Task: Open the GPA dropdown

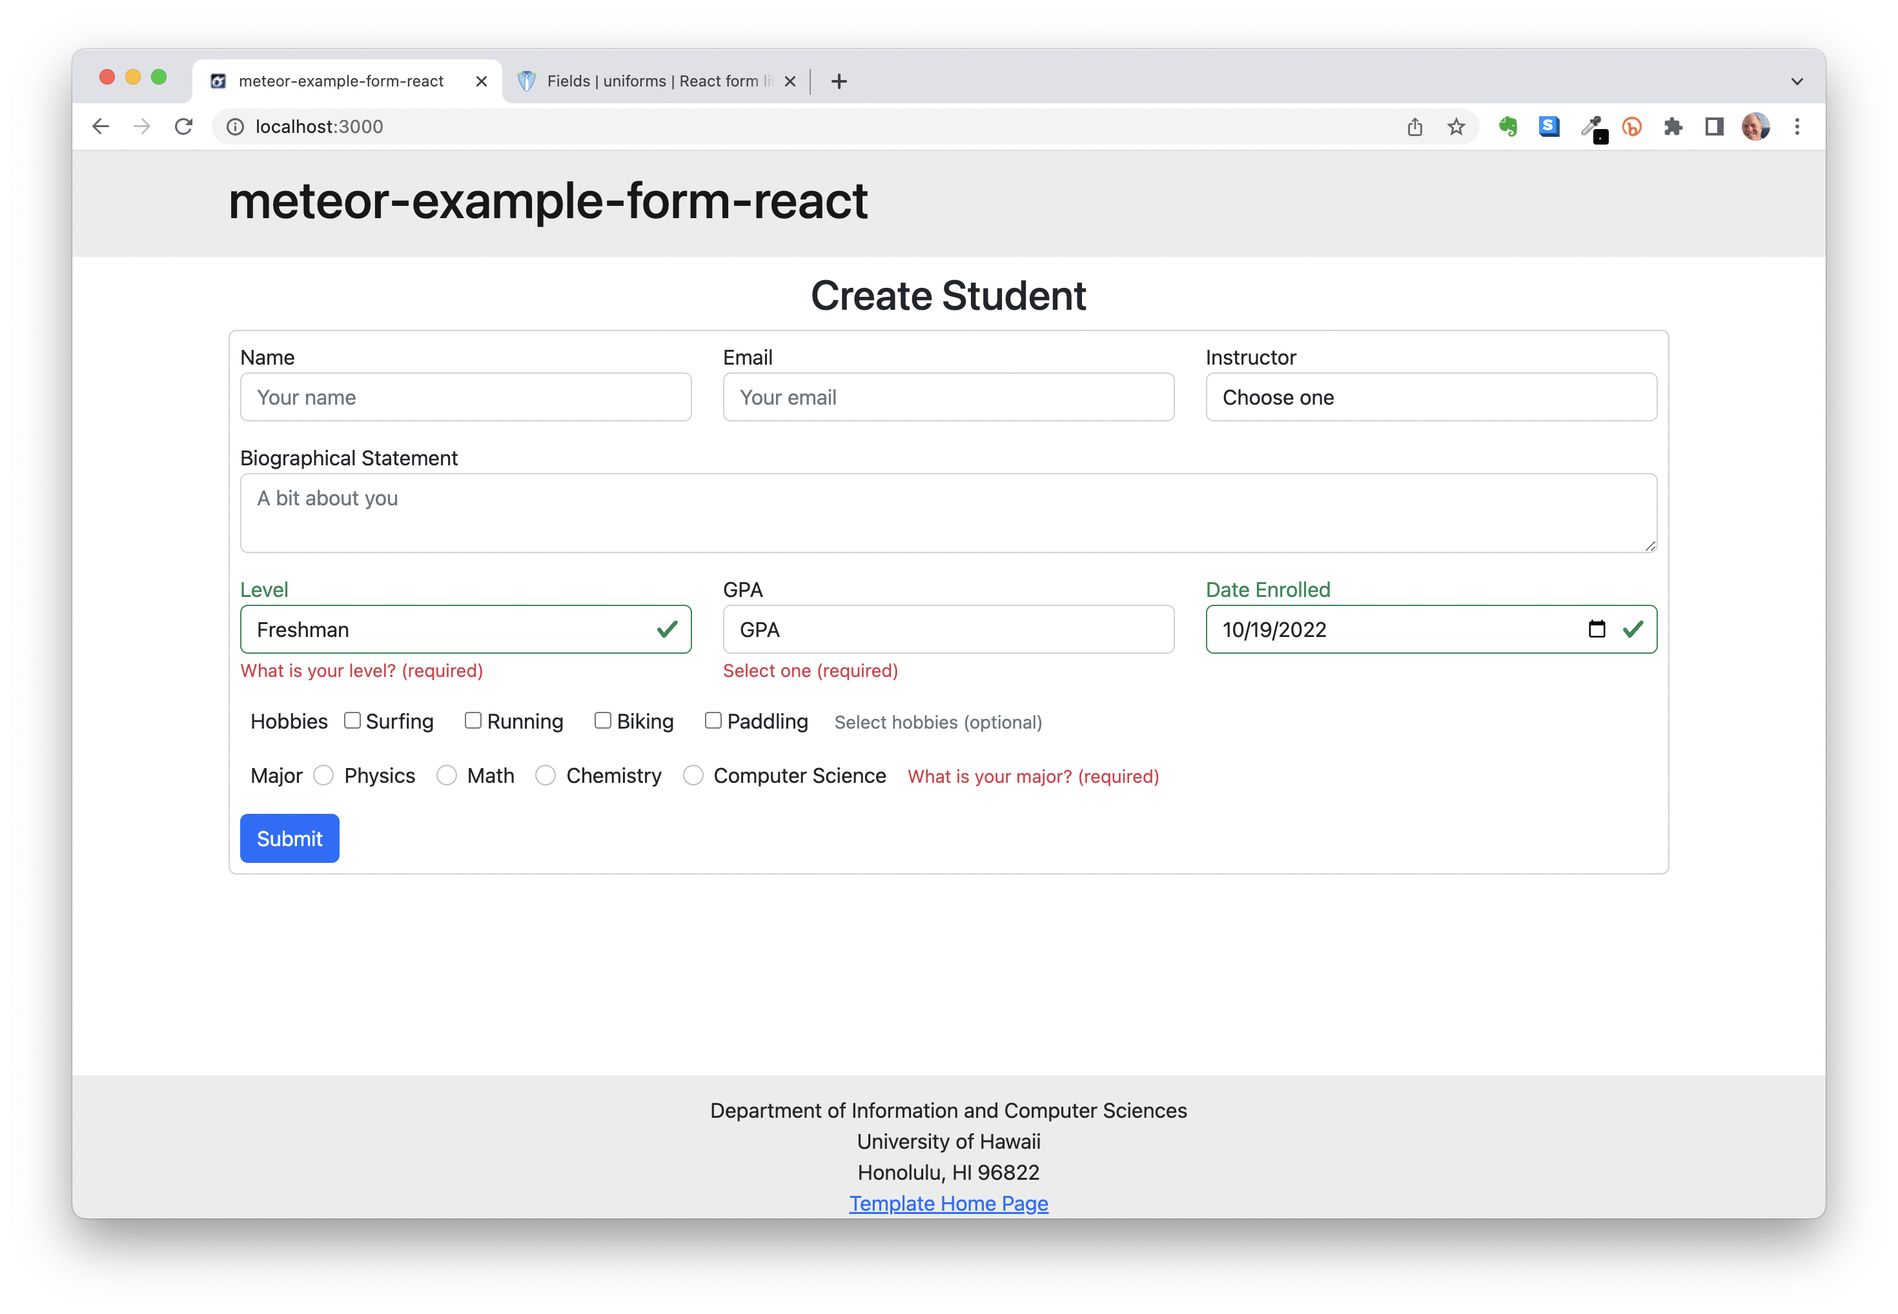Action: click(x=948, y=629)
